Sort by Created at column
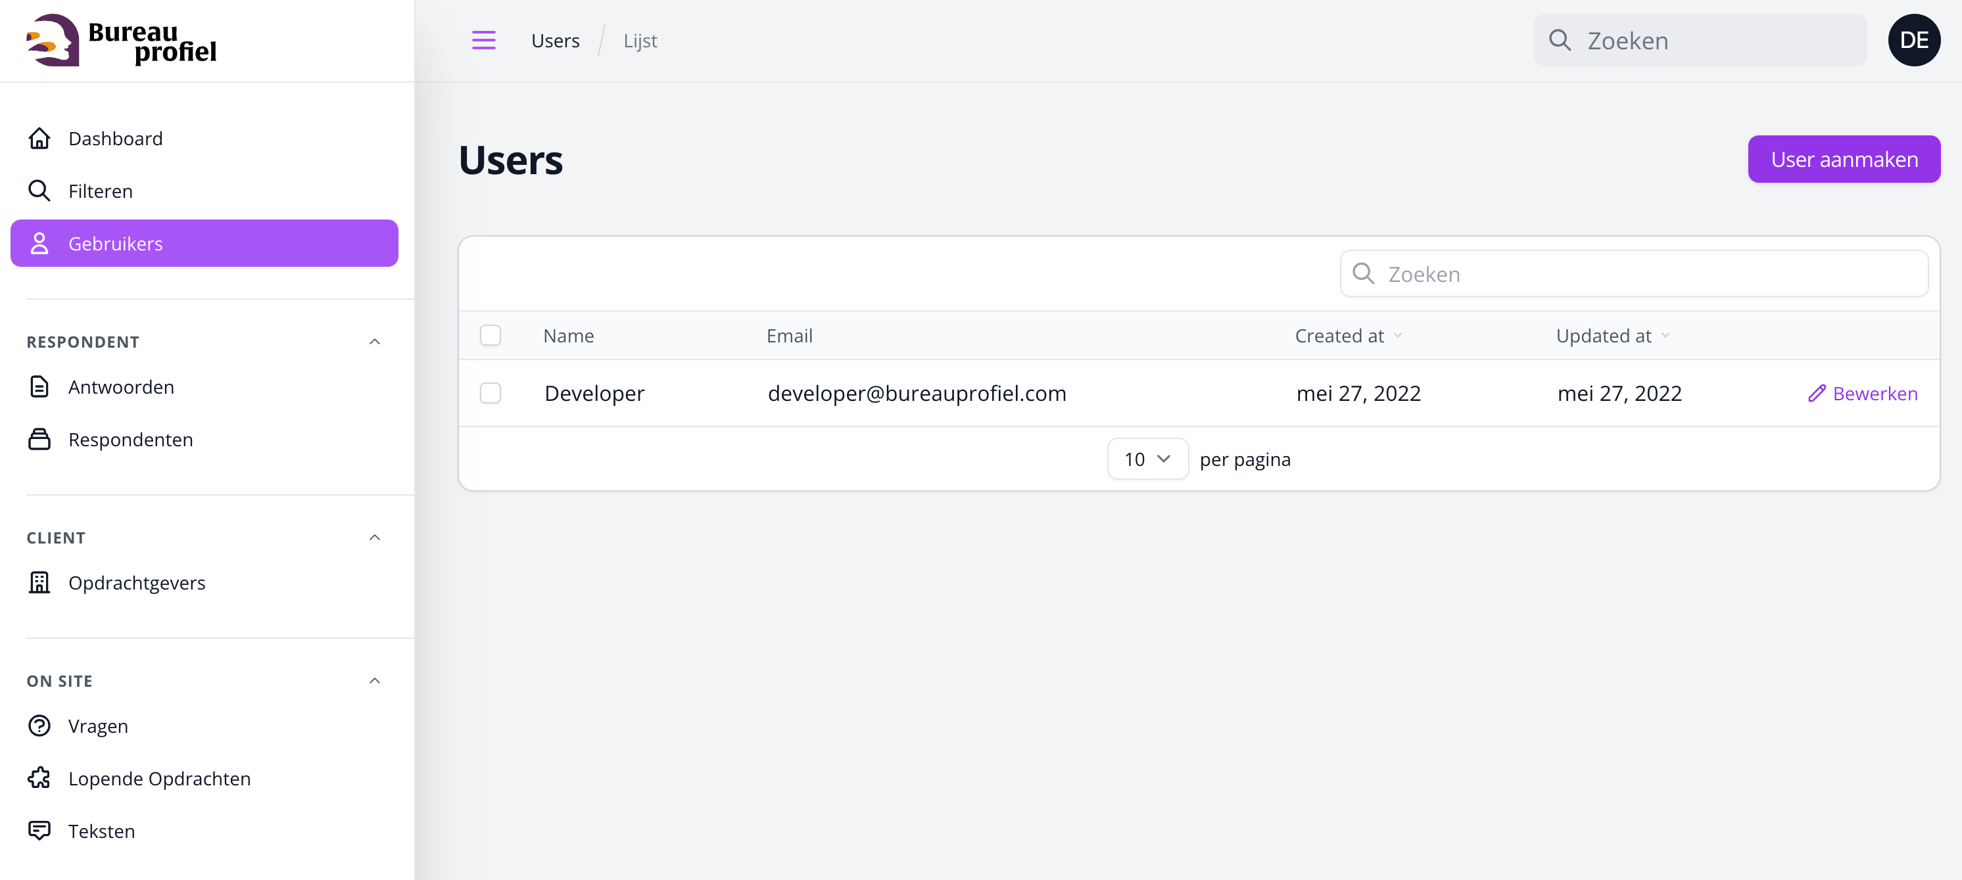1962x880 pixels. [x=1348, y=336]
